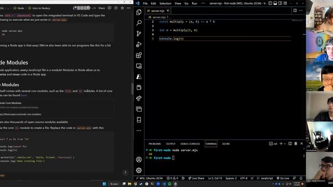333x187 pixels.
Task: Open the Remote Explorer view
Action: pyautogui.click(x=139, y=66)
